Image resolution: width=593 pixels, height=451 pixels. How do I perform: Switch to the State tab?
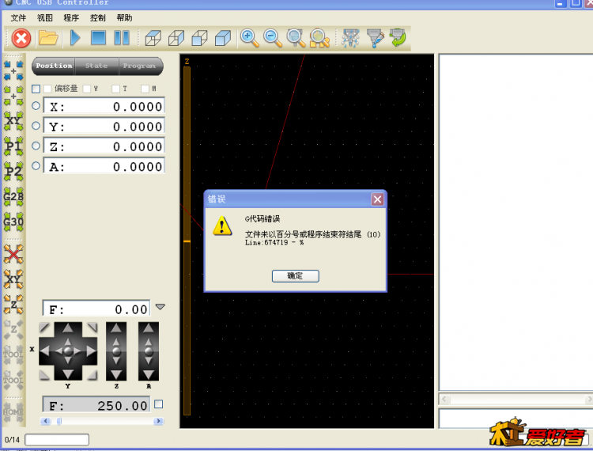(x=96, y=66)
